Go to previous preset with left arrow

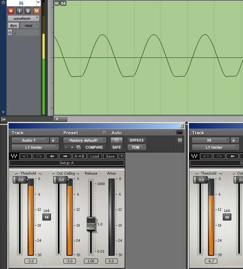[x=51, y=156]
